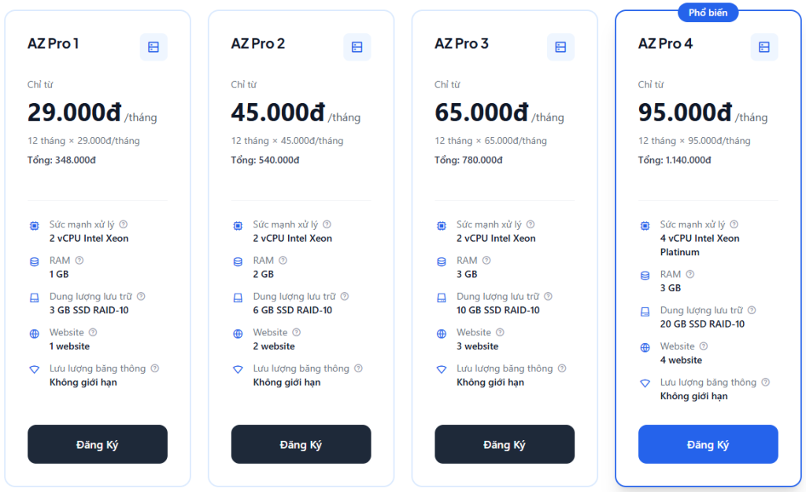Click the globe icon in AZ Pro 4

point(645,347)
